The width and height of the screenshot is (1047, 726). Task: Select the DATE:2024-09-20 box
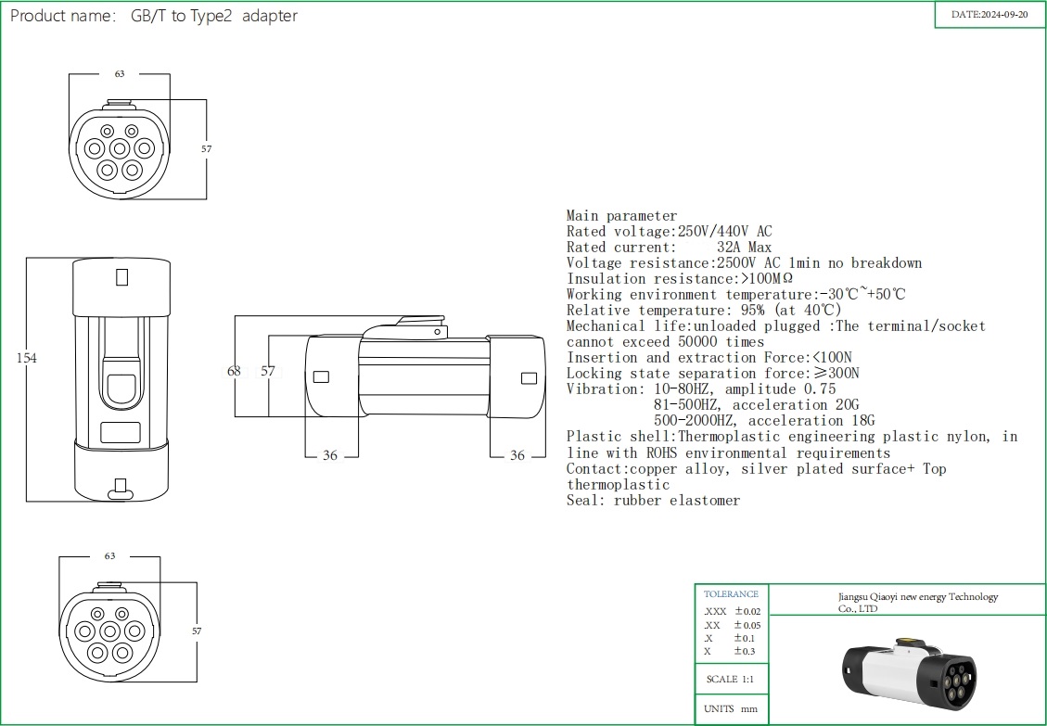point(989,15)
